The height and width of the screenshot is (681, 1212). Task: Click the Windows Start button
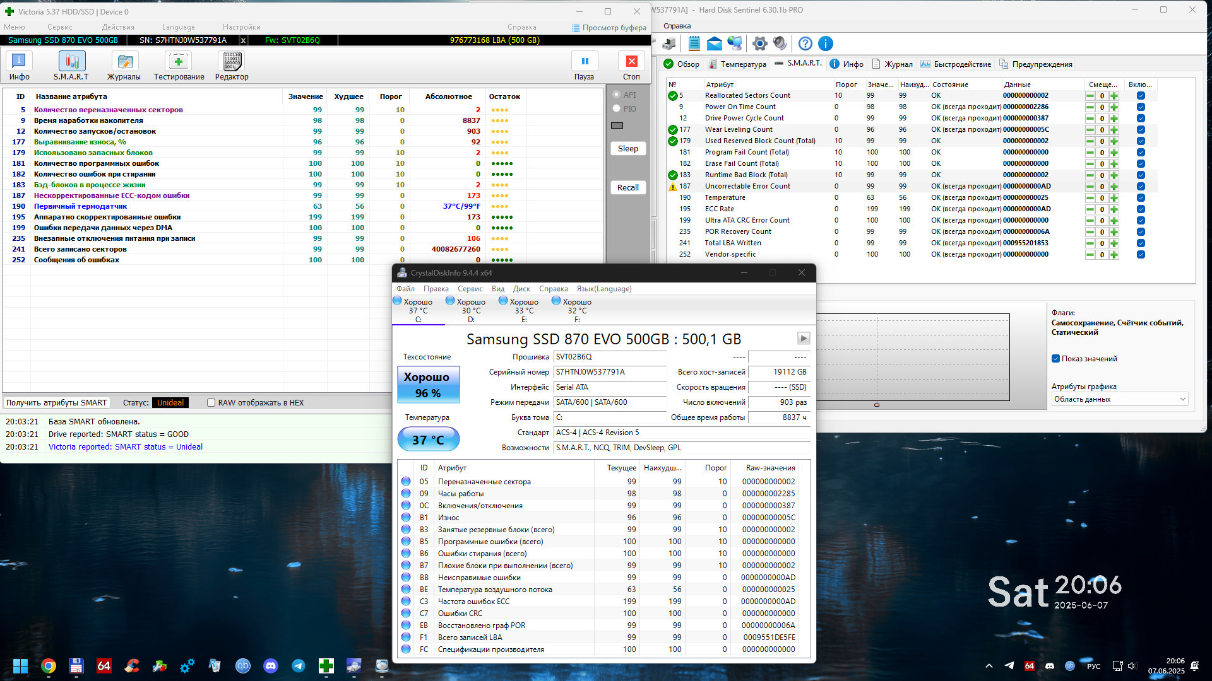click(20, 666)
